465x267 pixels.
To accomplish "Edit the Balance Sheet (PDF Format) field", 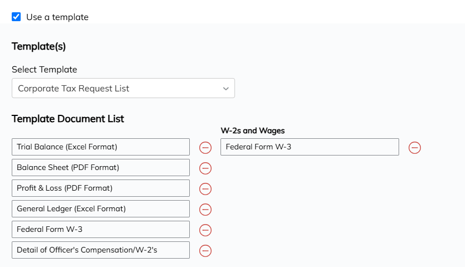I will coord(101,168).
